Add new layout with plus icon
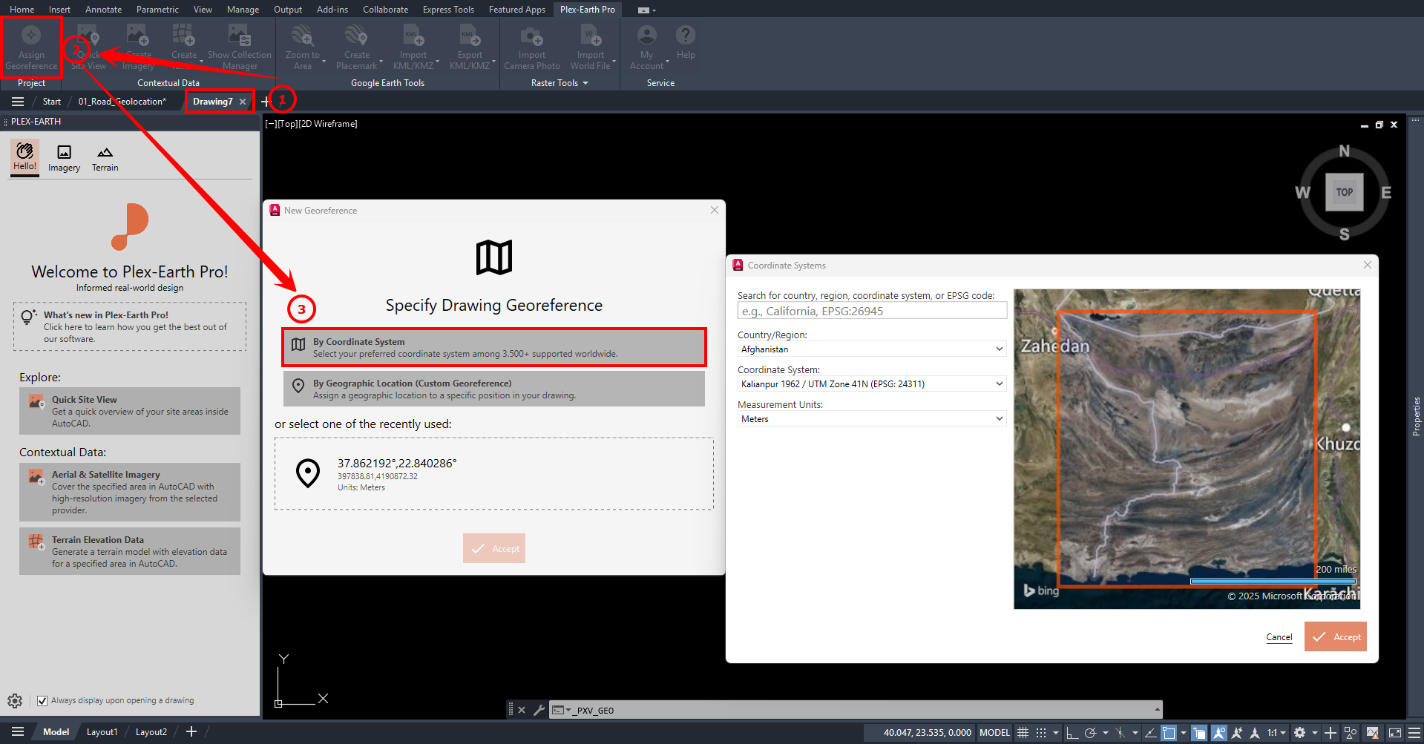 coord(191,731)
